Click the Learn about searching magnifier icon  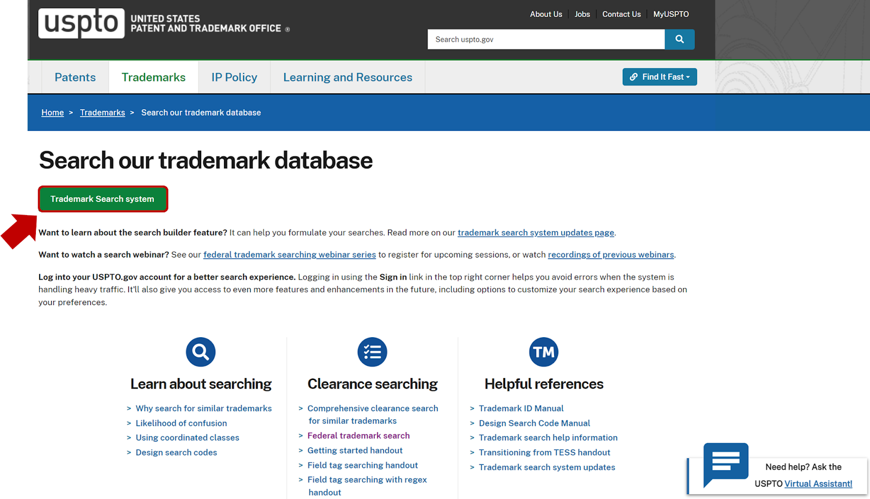[201, 352]
